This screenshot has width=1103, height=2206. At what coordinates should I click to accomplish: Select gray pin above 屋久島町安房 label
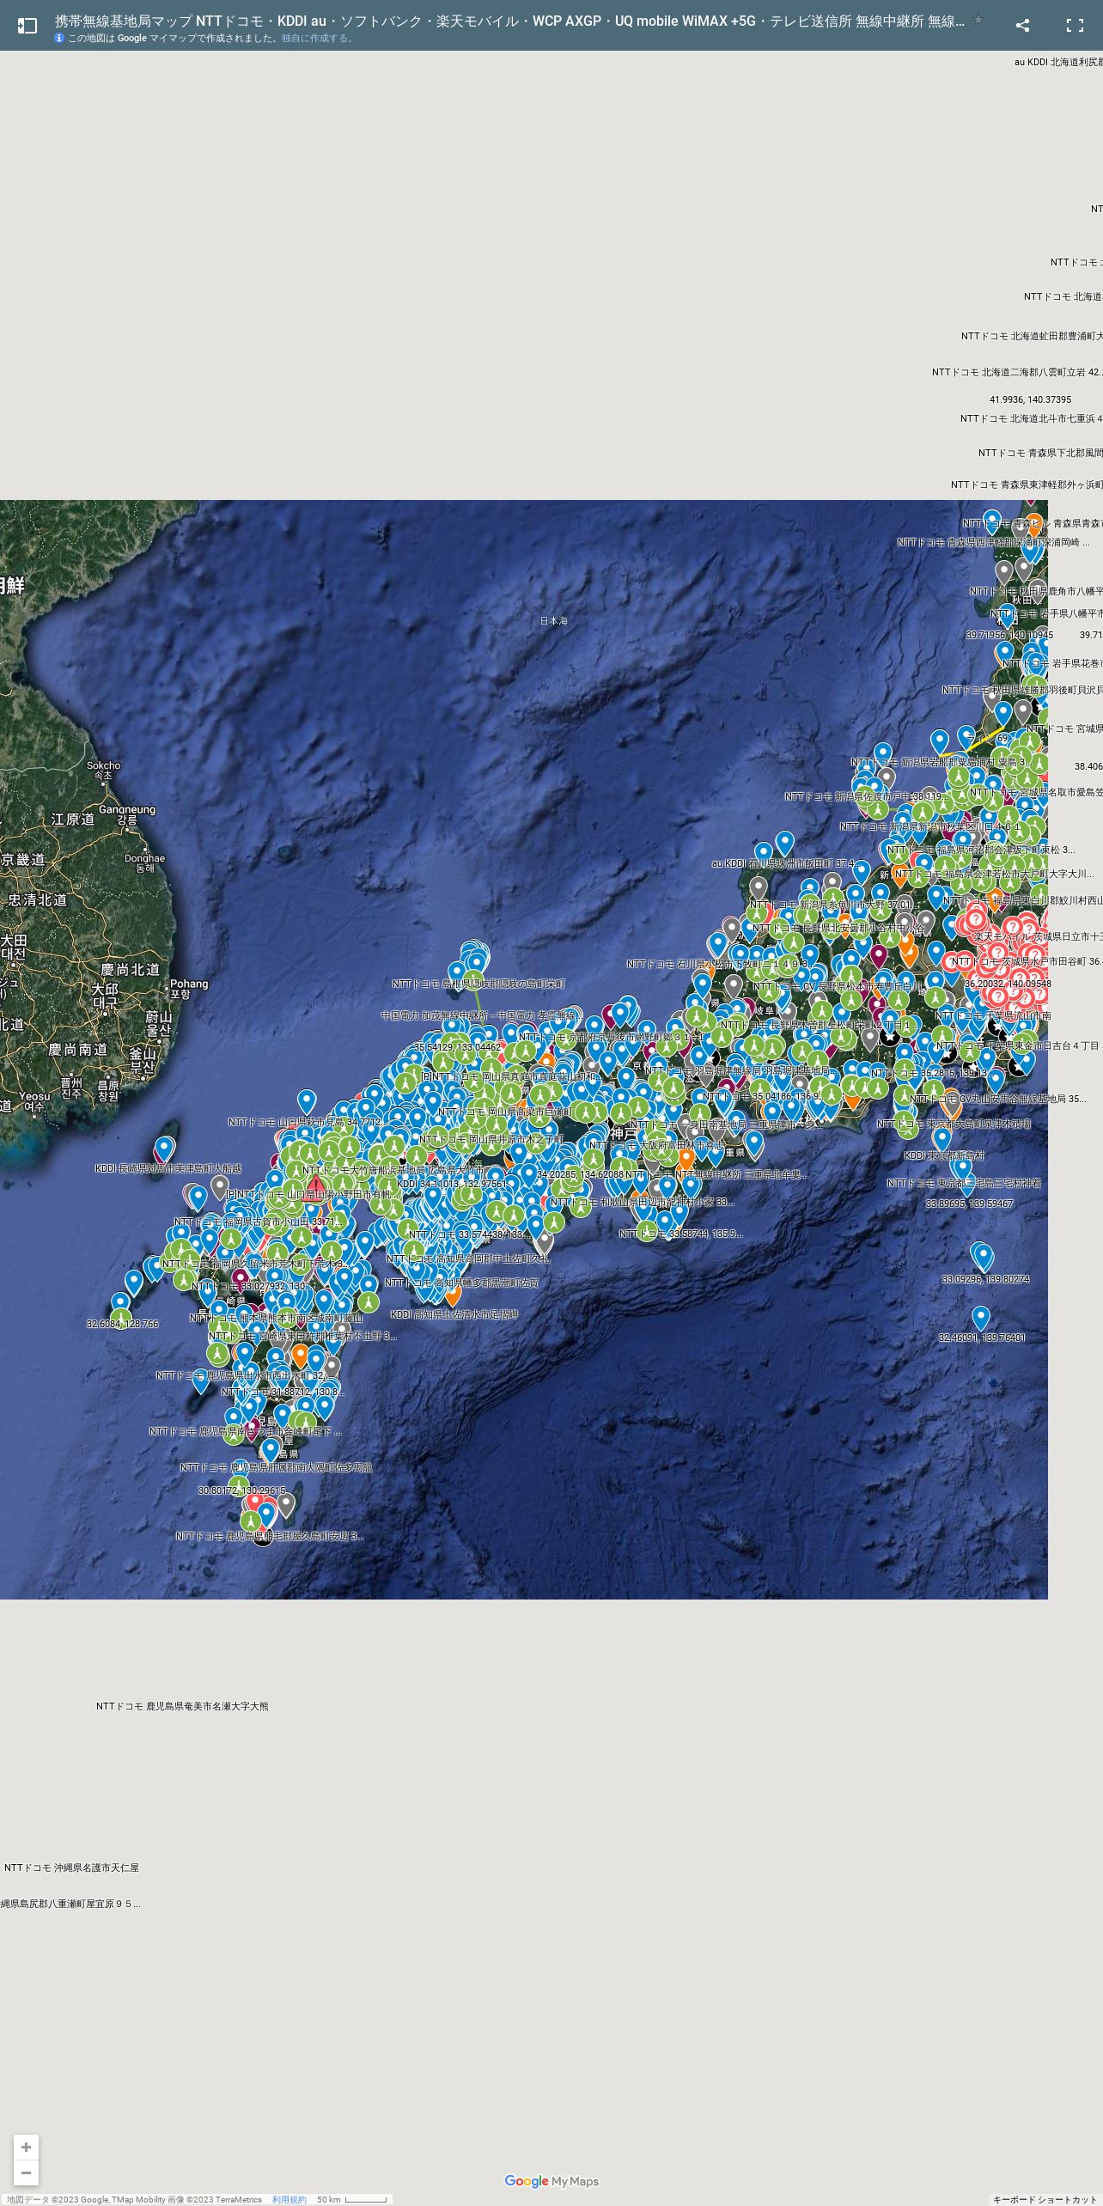286,1504
